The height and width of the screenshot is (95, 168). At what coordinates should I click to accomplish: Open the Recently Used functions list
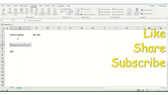(x=16, y=12)
